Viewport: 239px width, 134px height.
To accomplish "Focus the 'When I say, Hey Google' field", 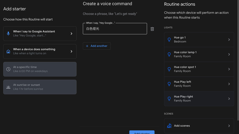I will tap(115, 29).
